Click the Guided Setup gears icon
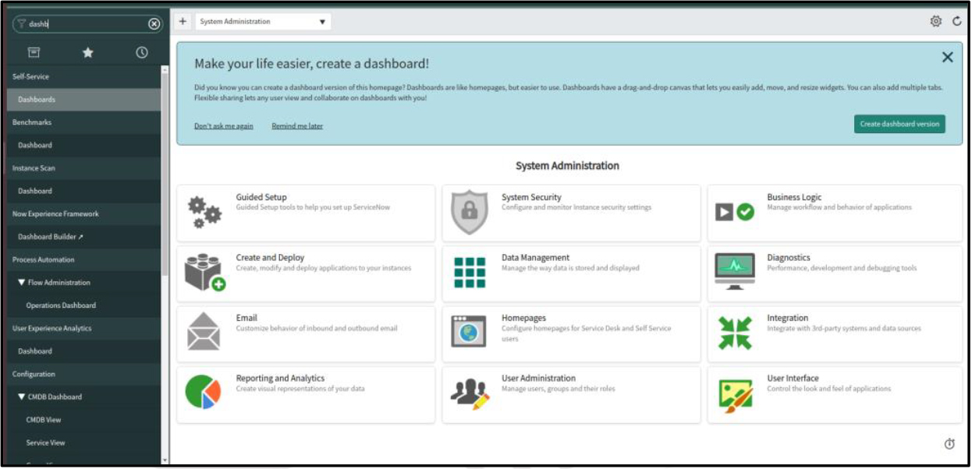Screen dimensions: 972x469 pos(204,212)
